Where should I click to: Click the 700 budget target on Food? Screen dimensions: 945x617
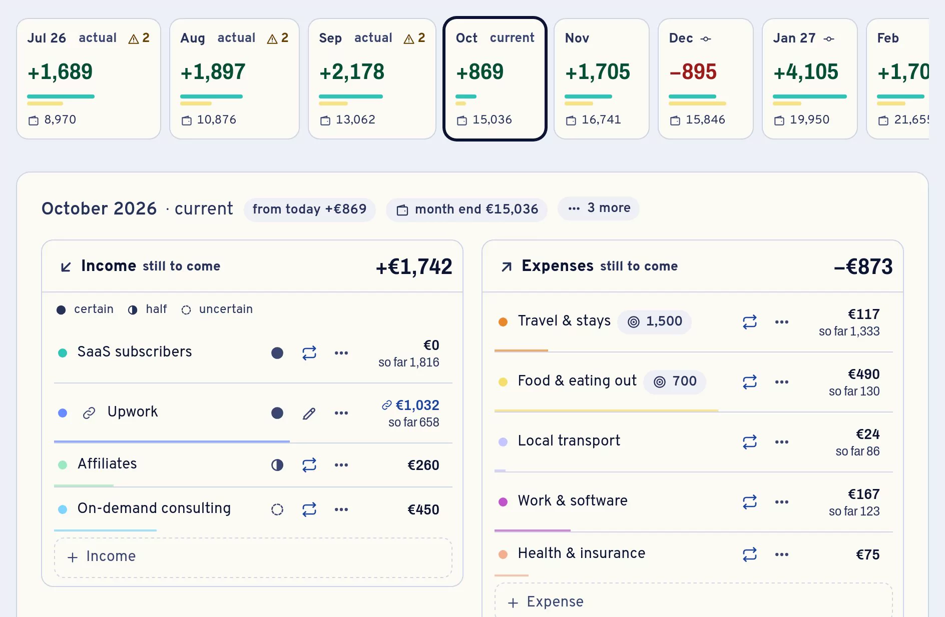(675, 381)
